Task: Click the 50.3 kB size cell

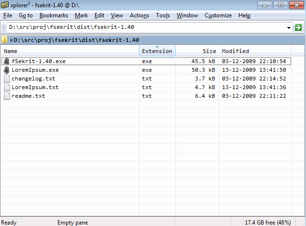Action: tap(203, 70)
